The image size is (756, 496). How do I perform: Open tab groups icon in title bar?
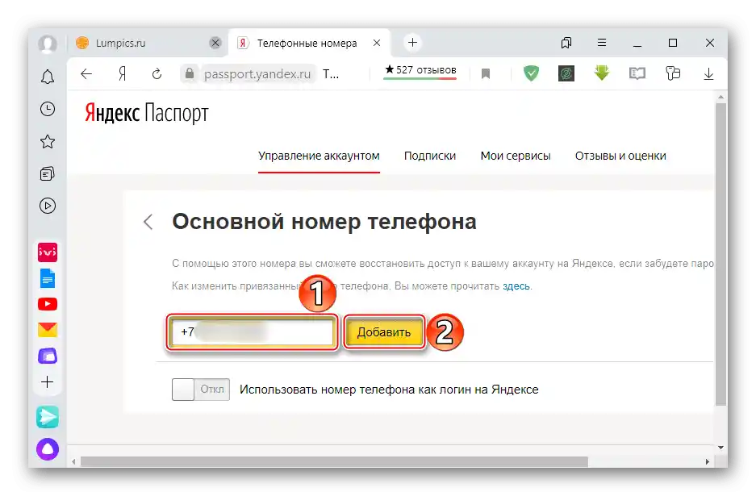(x=566, y=43)
